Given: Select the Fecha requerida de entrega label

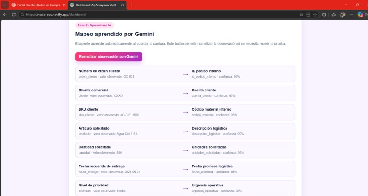Looking at the screenshot, I should [x=101, y=166].
